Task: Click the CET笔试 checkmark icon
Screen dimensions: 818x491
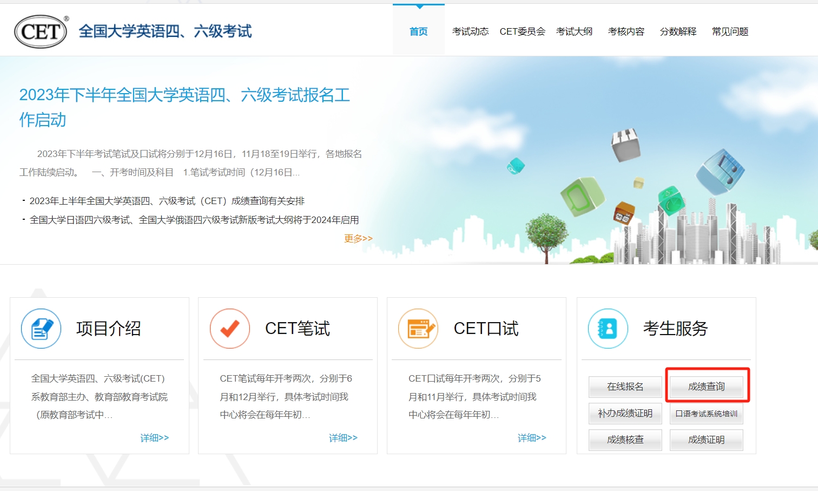Action: (x=230, y=329)
